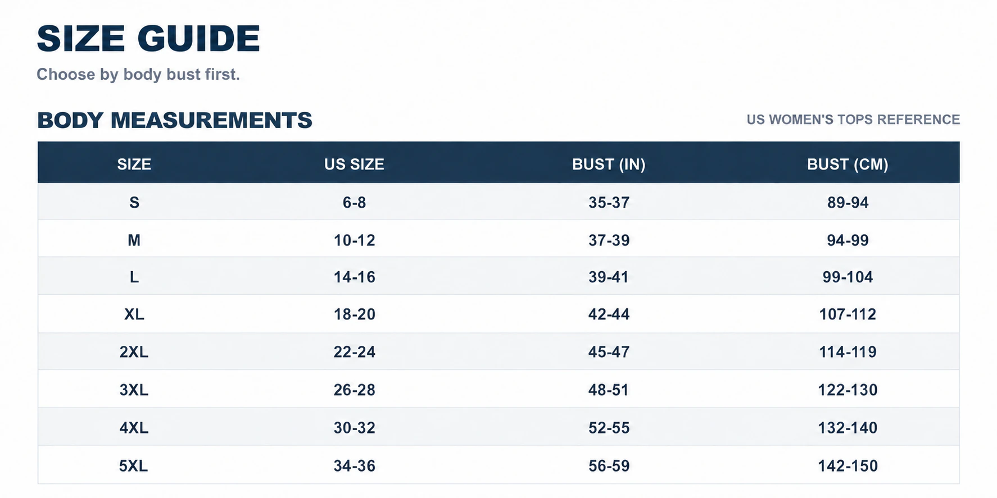
Task: Click the 10-12 US size value
Action: coord(354,240)
